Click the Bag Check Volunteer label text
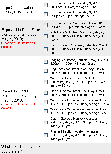 pyautogui.click(x=77, y=71)
